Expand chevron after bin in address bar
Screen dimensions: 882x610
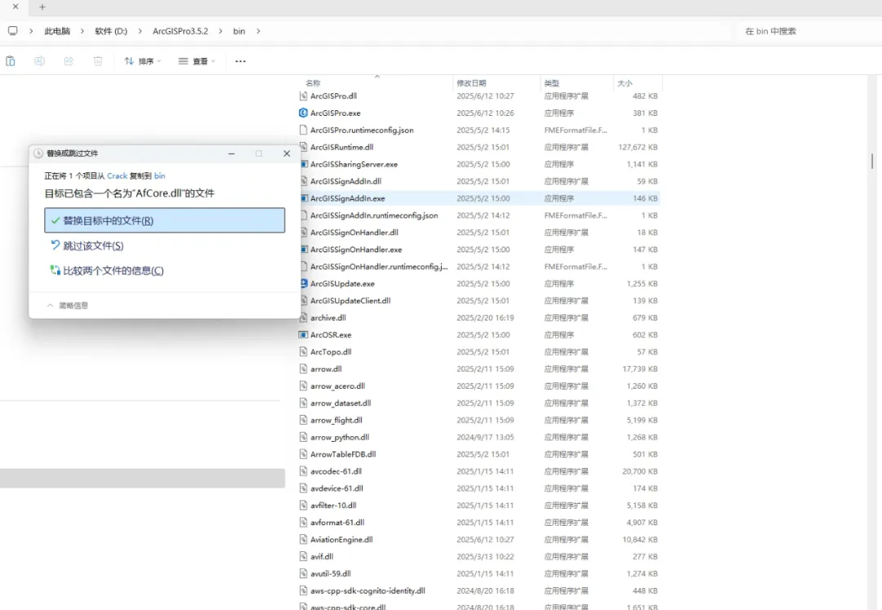[258, 31]
